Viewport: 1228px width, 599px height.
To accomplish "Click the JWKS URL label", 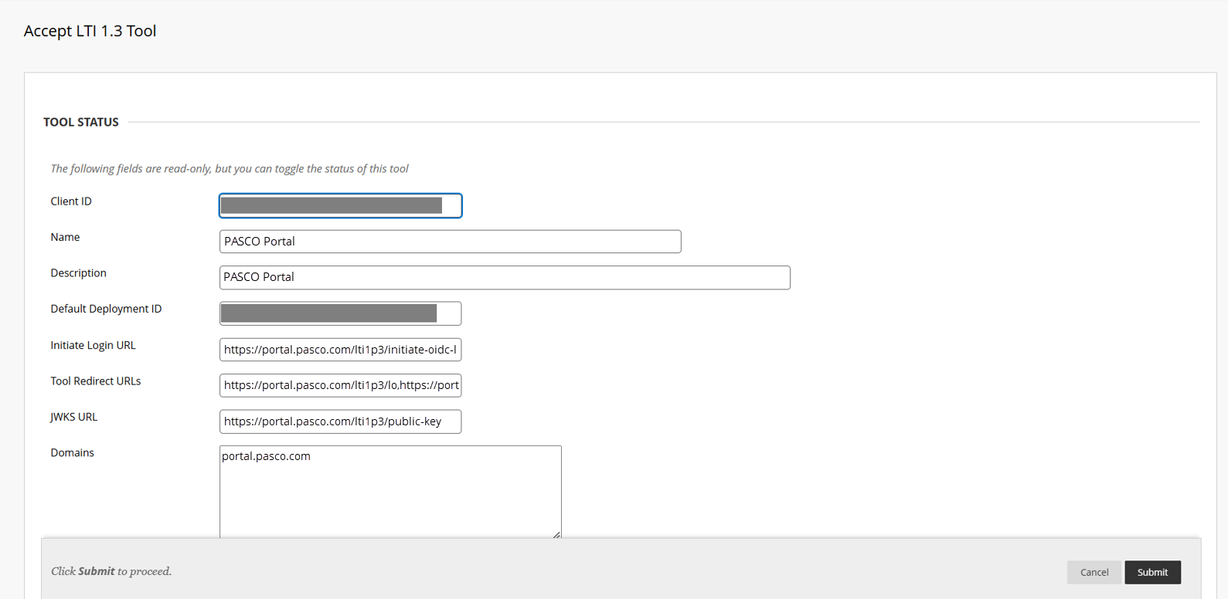I will point(73,417).
